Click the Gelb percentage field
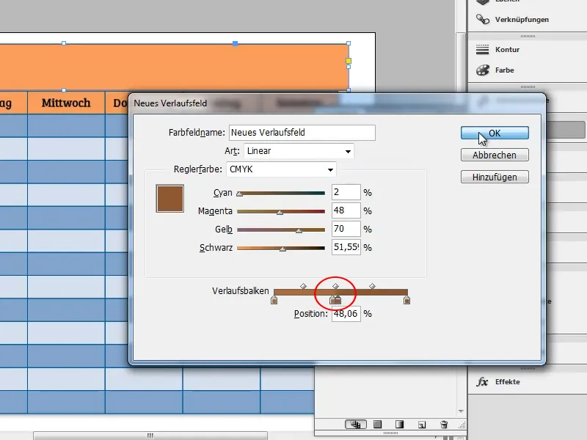This screenshot has width=587, height=440. [x=346, y=229]
